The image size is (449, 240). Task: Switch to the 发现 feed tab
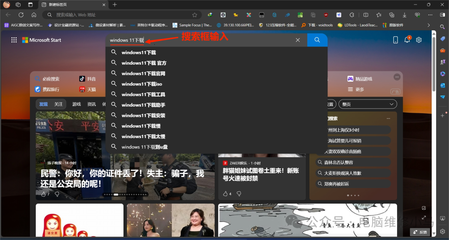[44, 104]
